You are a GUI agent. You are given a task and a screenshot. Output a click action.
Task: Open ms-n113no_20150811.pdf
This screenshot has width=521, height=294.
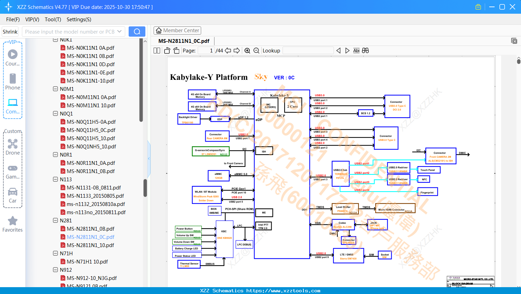point(96,212)
